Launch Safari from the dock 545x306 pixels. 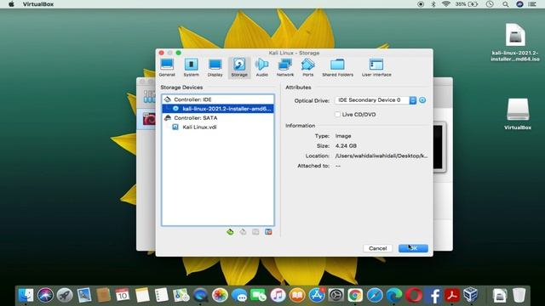[x=375, y=295]
